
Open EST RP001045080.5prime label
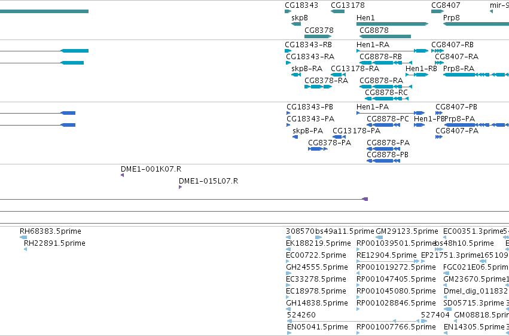coord(396,291)
